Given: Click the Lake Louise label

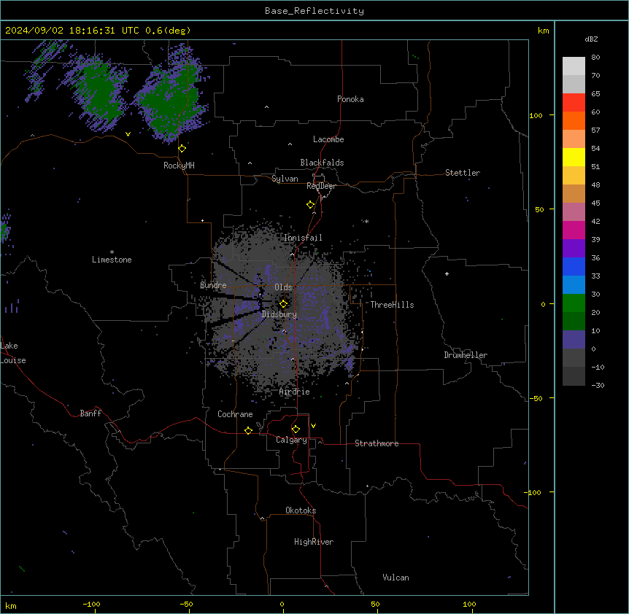Looking at the screenshot, I should tap(13, 353).
